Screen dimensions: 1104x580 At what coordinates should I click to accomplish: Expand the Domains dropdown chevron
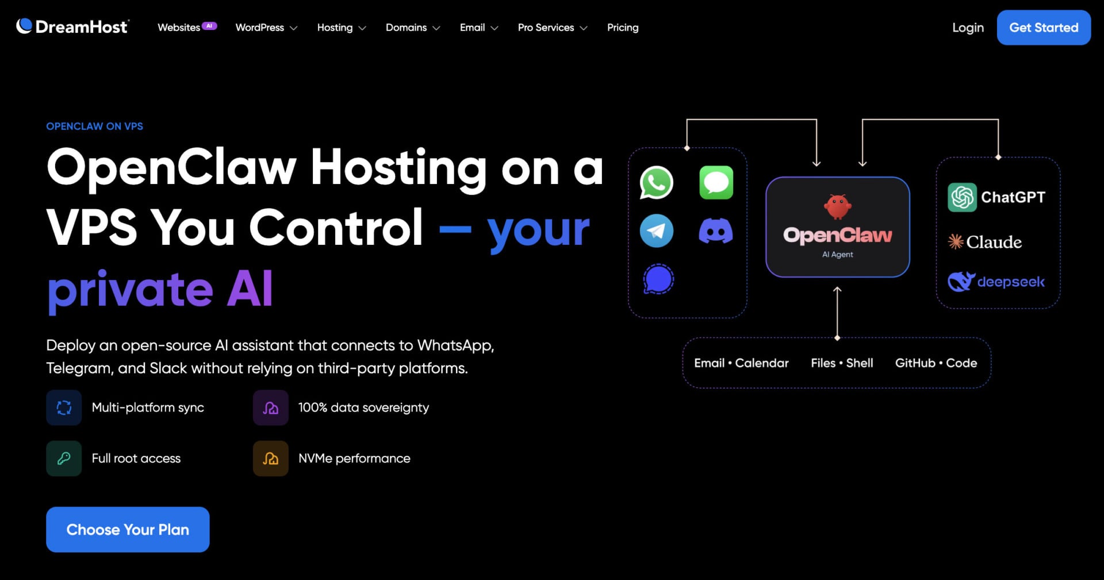[436, 28]
